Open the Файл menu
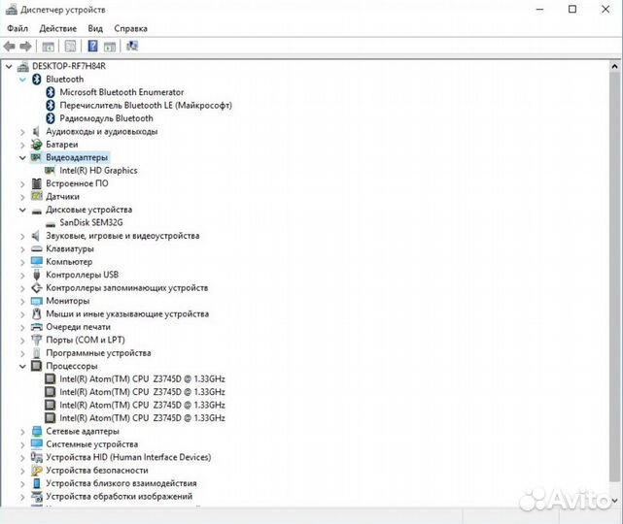Screen dimensions: 623x524 pyautogui.click(x=17, y=28)
